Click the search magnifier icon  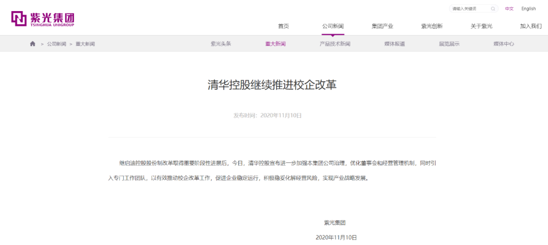coord(493,9)
